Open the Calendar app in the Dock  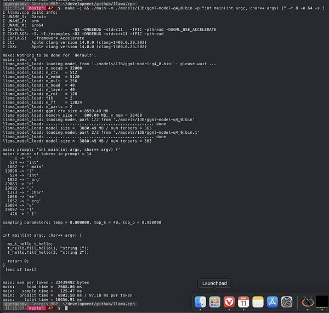point(243,302)
